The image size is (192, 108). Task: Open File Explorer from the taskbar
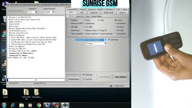(21, 105)
